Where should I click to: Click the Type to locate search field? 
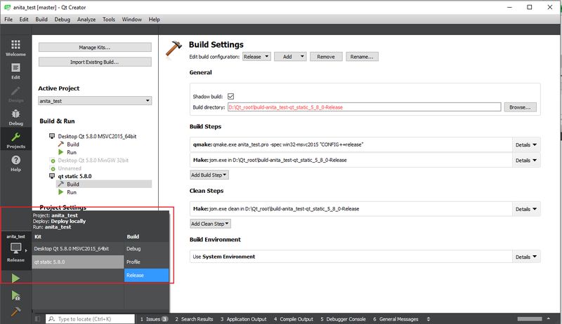point(90,318)
